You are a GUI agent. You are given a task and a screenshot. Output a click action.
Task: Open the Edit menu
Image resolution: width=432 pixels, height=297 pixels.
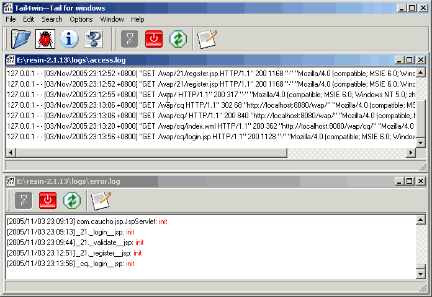29,19
